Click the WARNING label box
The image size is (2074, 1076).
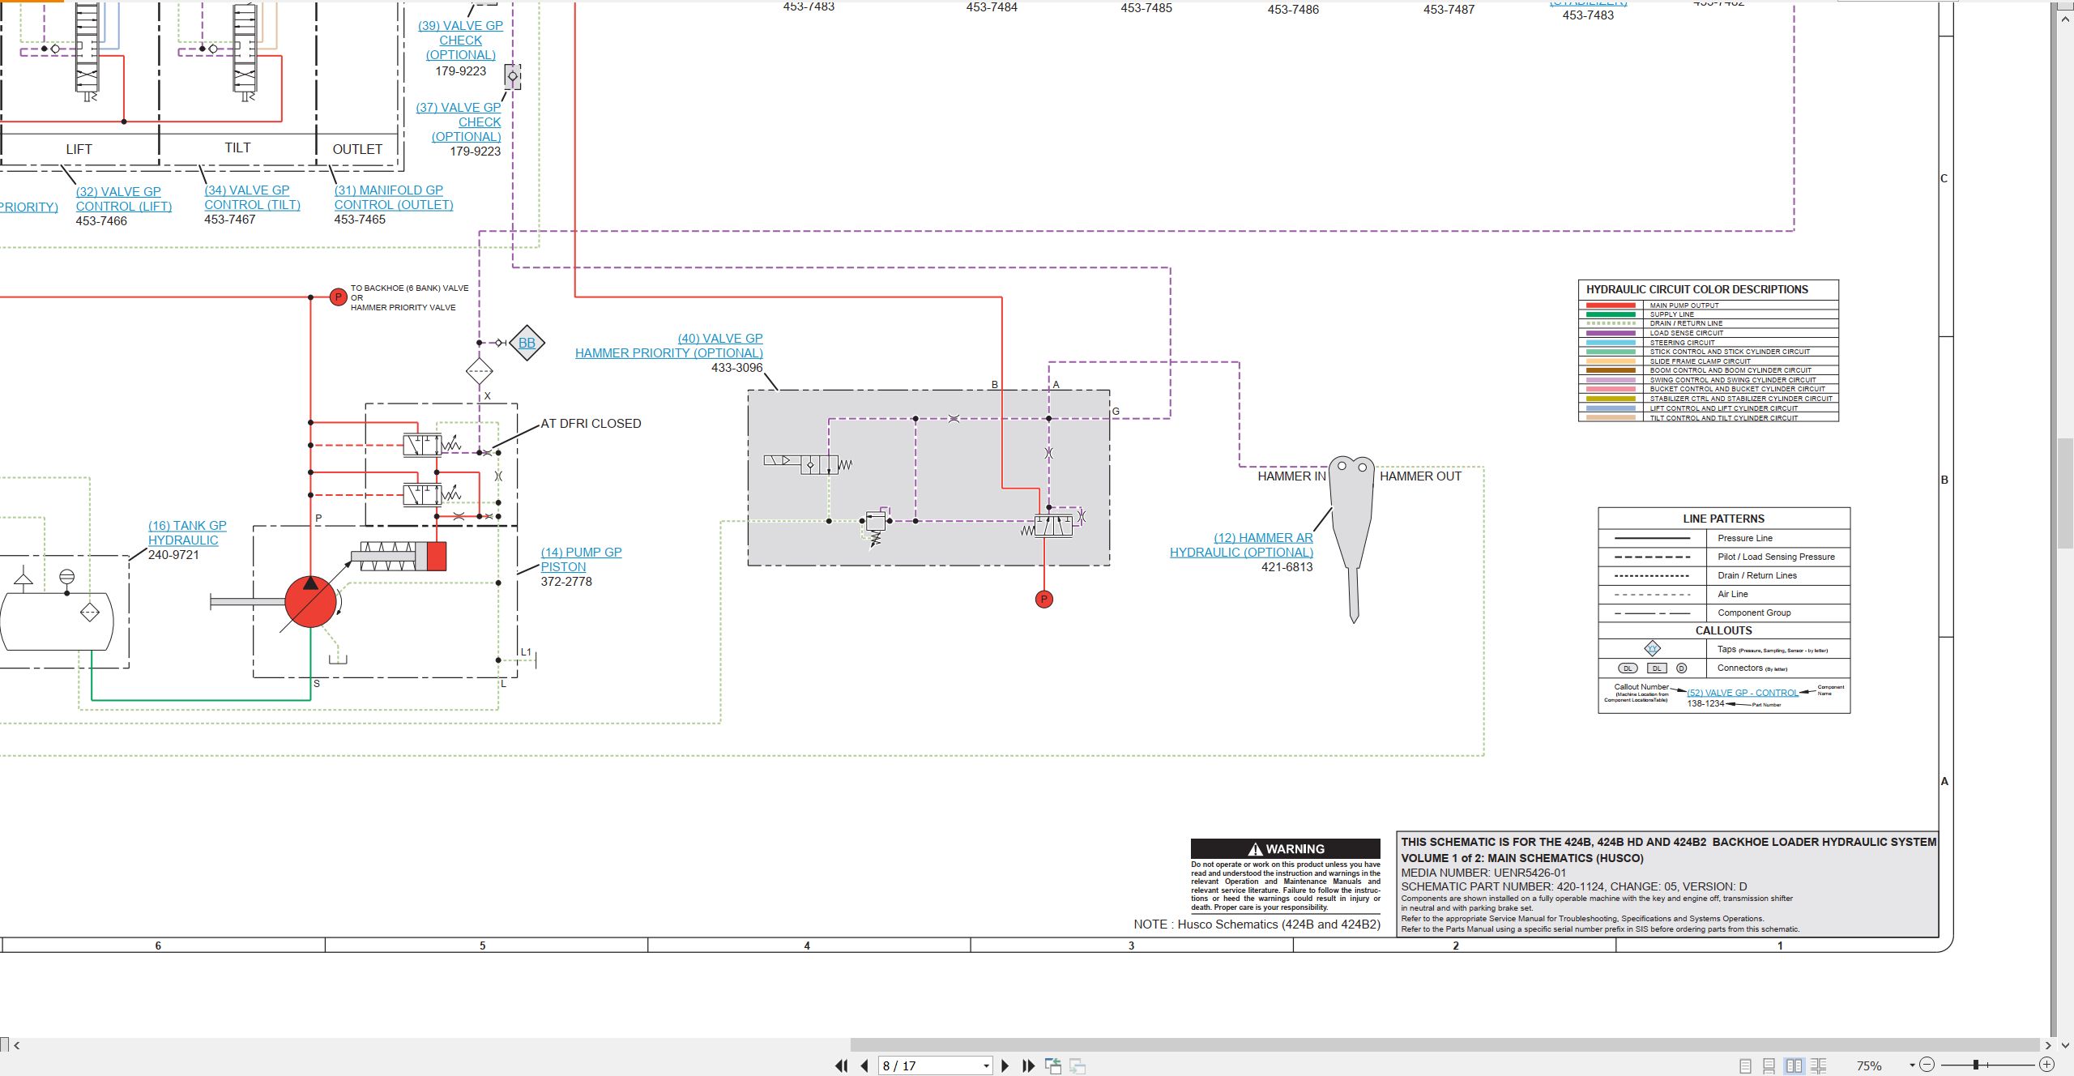click(1286, 848)
